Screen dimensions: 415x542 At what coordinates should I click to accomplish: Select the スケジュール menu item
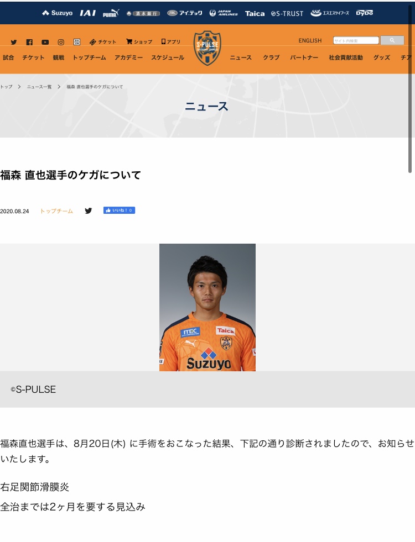tap(168, 57)
